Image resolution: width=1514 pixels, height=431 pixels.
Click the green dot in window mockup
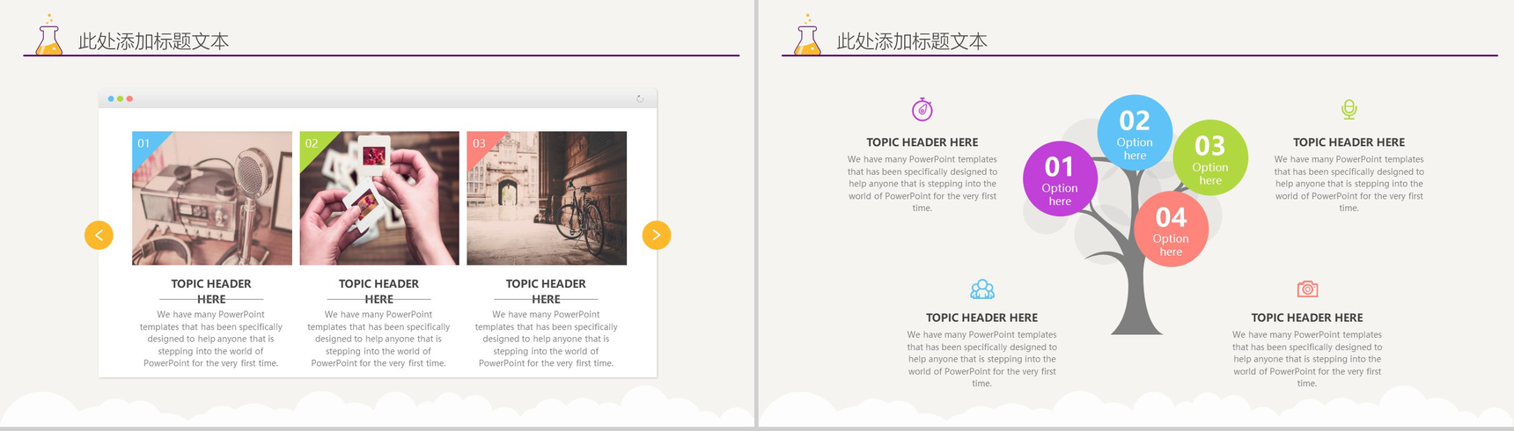point(121,99)
